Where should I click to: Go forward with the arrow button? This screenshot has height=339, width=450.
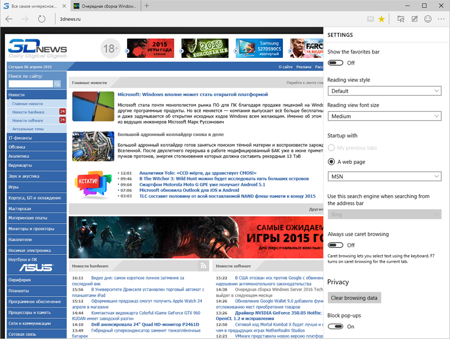click(25, 19)
